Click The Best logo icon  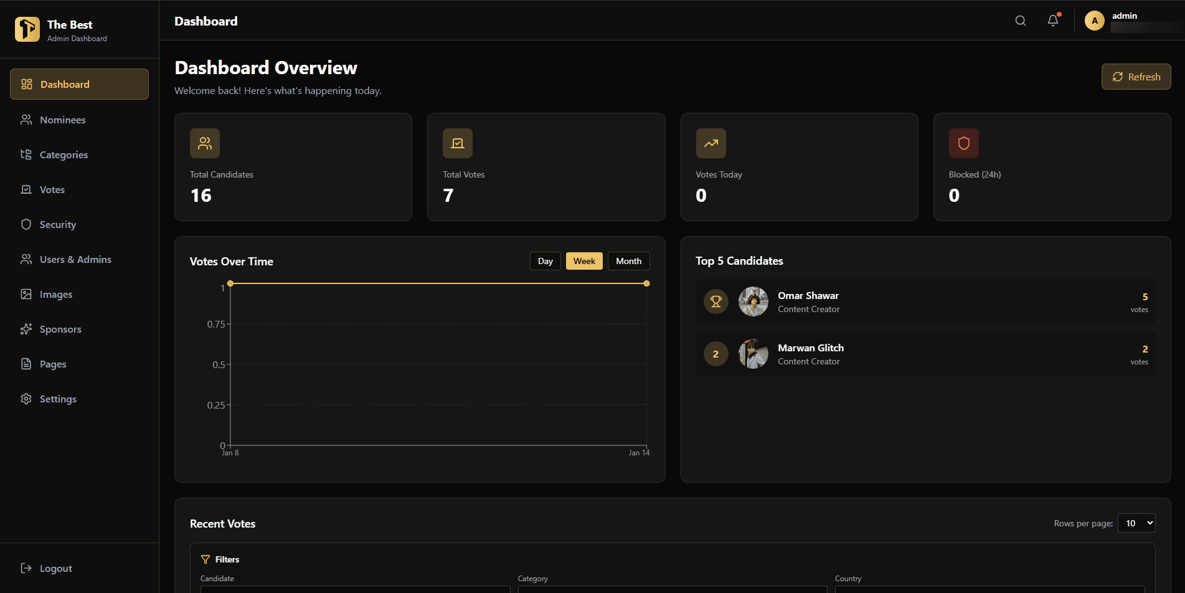click(27, 29)
